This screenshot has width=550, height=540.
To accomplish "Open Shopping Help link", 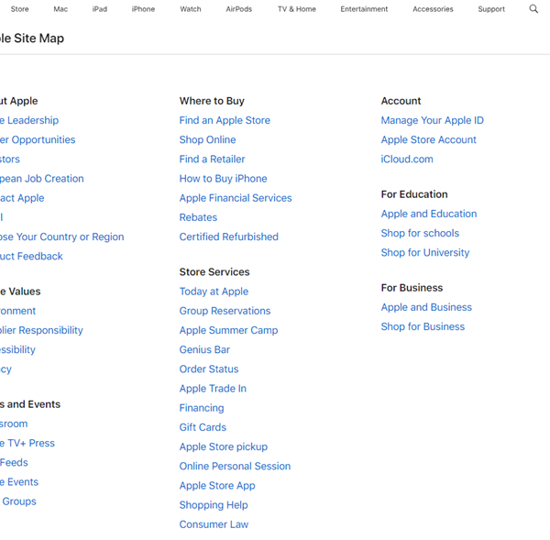I will pos(214,505).
